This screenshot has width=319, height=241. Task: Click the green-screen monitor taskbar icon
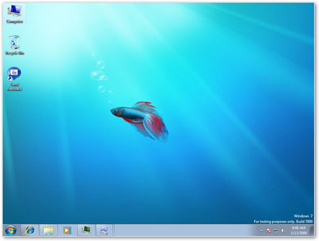[86, 230]
